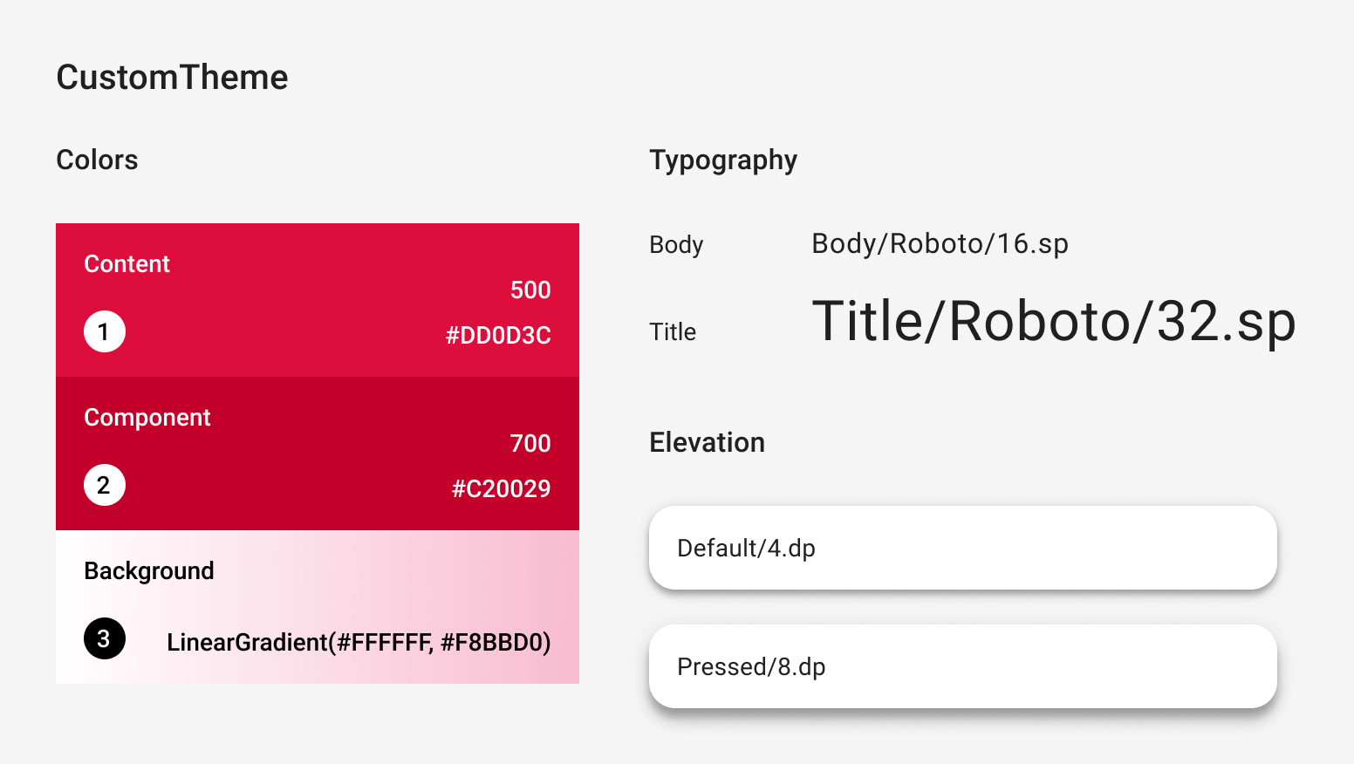Click the Typography section heading

click(723, 160)
